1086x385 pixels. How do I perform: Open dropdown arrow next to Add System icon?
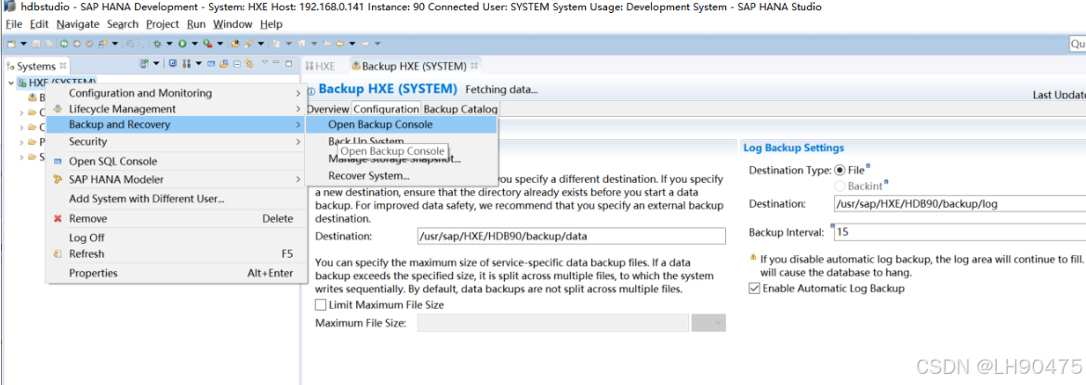156,64
